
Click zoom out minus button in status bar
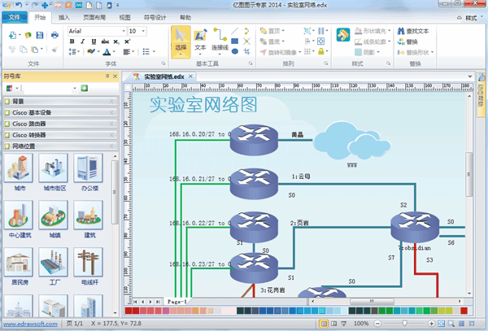point(377,324)
